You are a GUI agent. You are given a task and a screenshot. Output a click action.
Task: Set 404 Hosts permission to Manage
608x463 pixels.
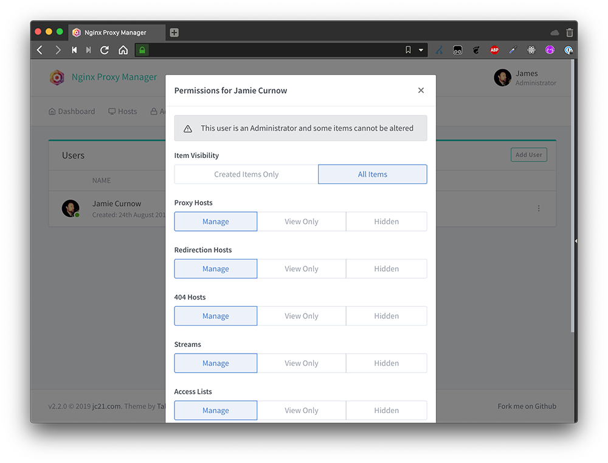[215, 315]
